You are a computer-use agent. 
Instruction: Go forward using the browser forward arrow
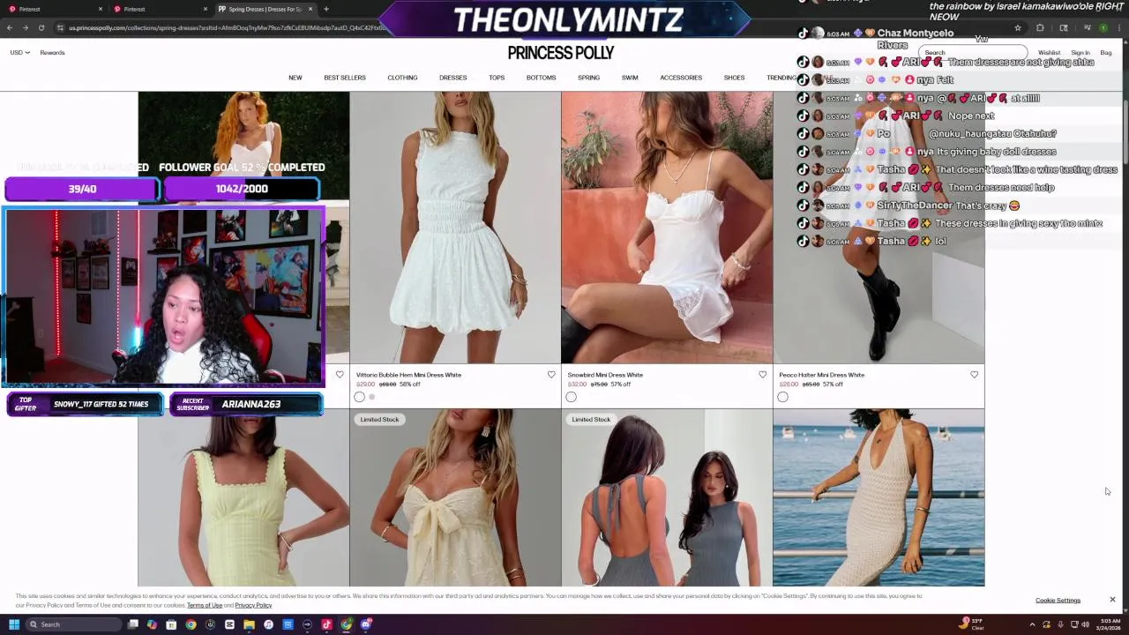click(x=26, y=27)
